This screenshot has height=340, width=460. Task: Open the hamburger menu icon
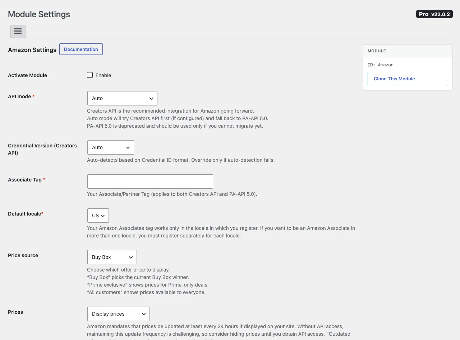coord(18,32)
